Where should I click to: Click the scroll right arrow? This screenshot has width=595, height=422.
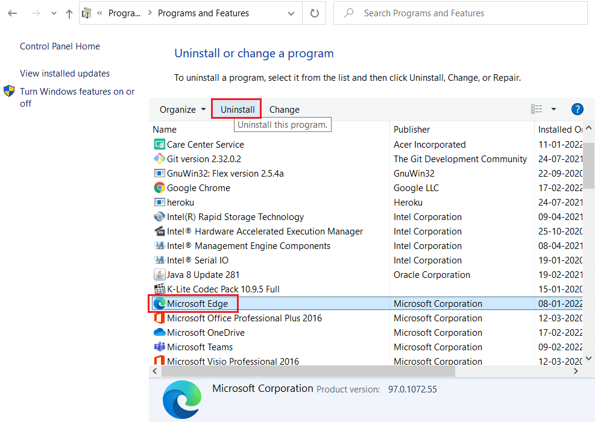pyautogui.click(x=576, y=371)
